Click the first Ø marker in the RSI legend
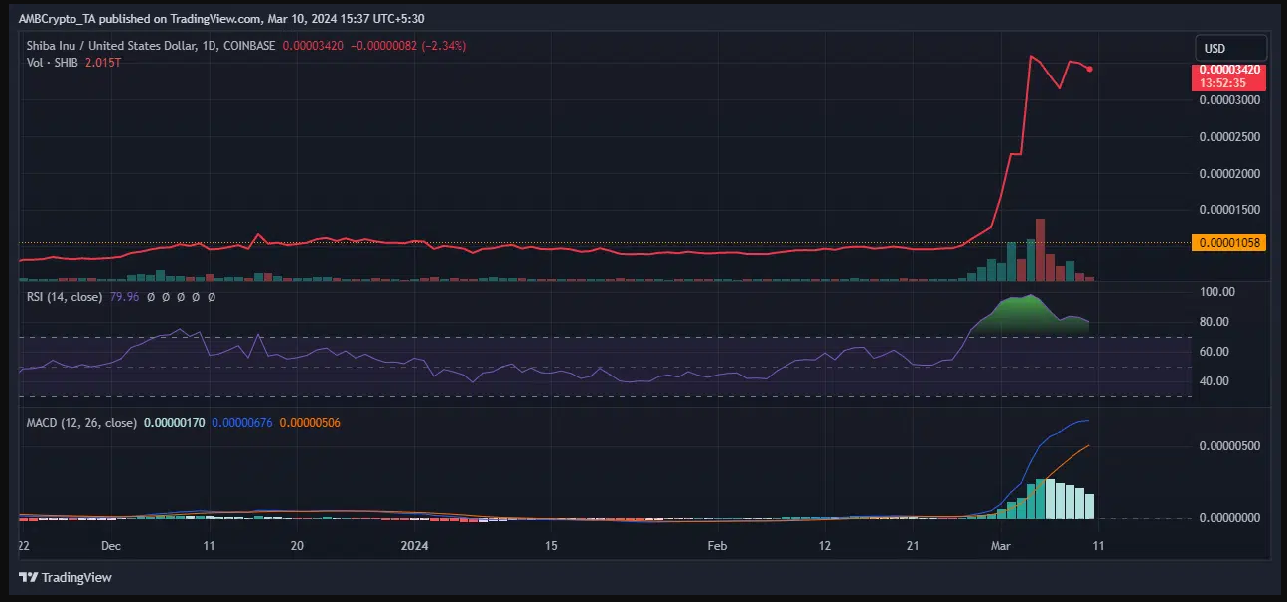 [151, 296]
